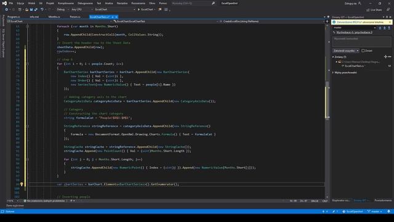Switch to the Person.cs tab

pyautogui.click(x=75, y=17)
